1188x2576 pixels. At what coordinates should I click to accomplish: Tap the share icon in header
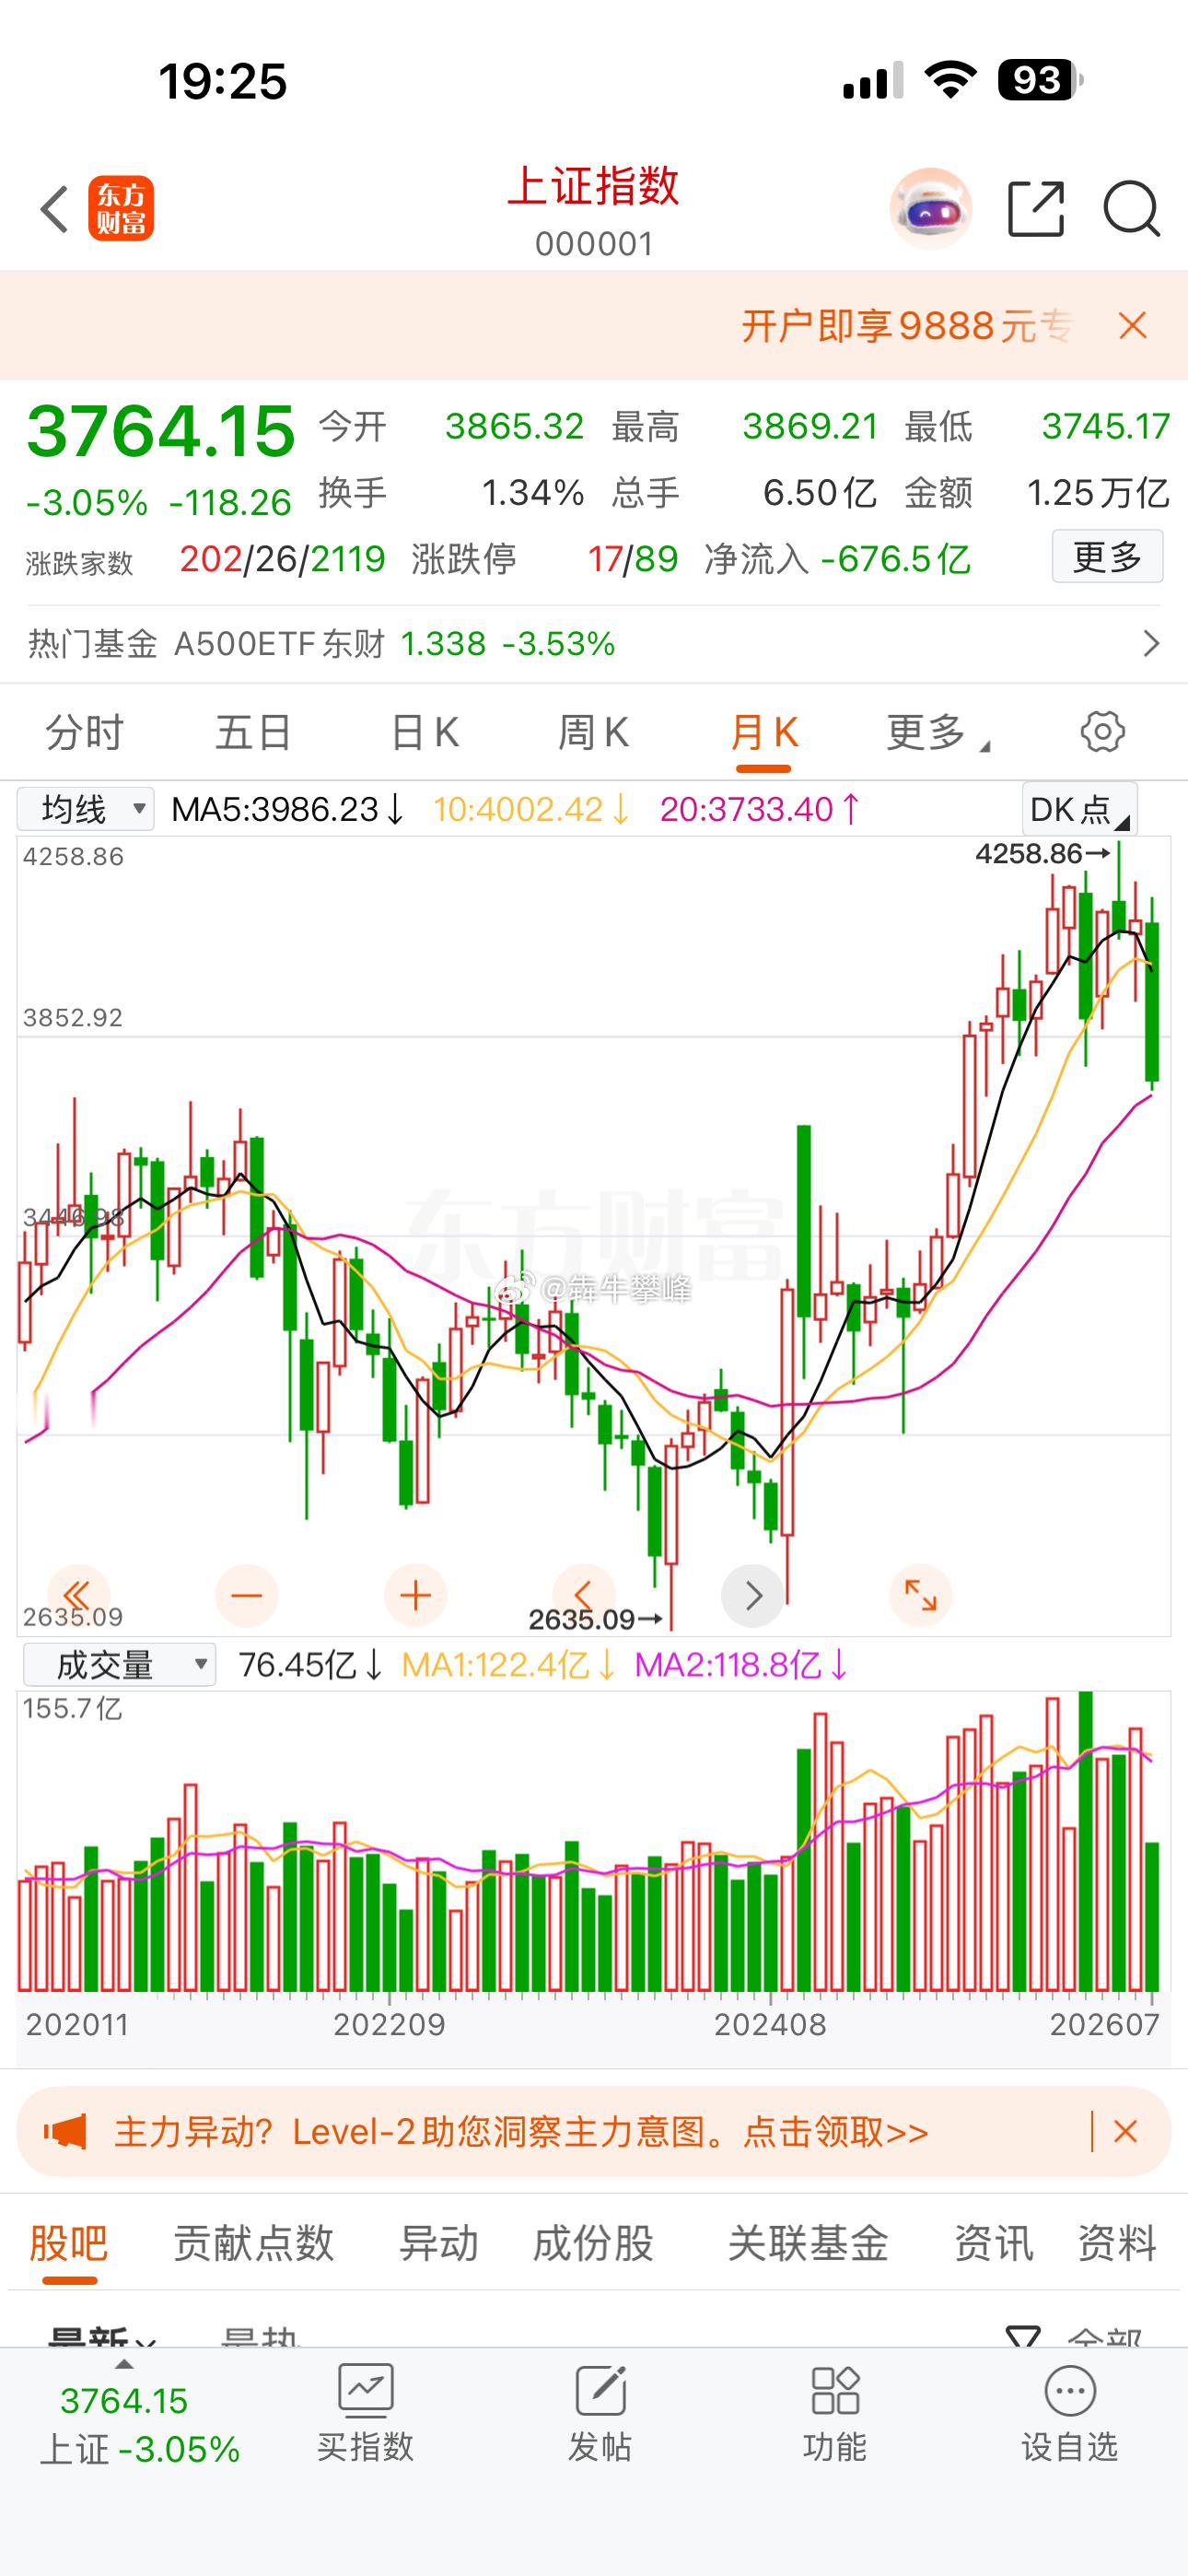click(x=1036, y=209)
